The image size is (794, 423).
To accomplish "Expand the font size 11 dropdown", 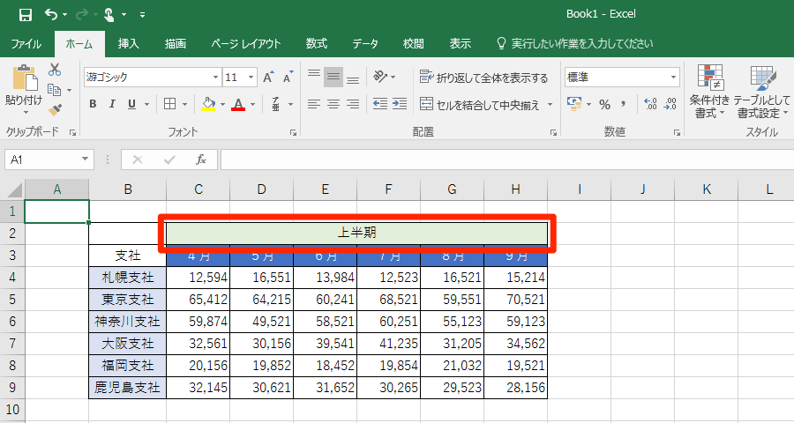I will point(251,78).
